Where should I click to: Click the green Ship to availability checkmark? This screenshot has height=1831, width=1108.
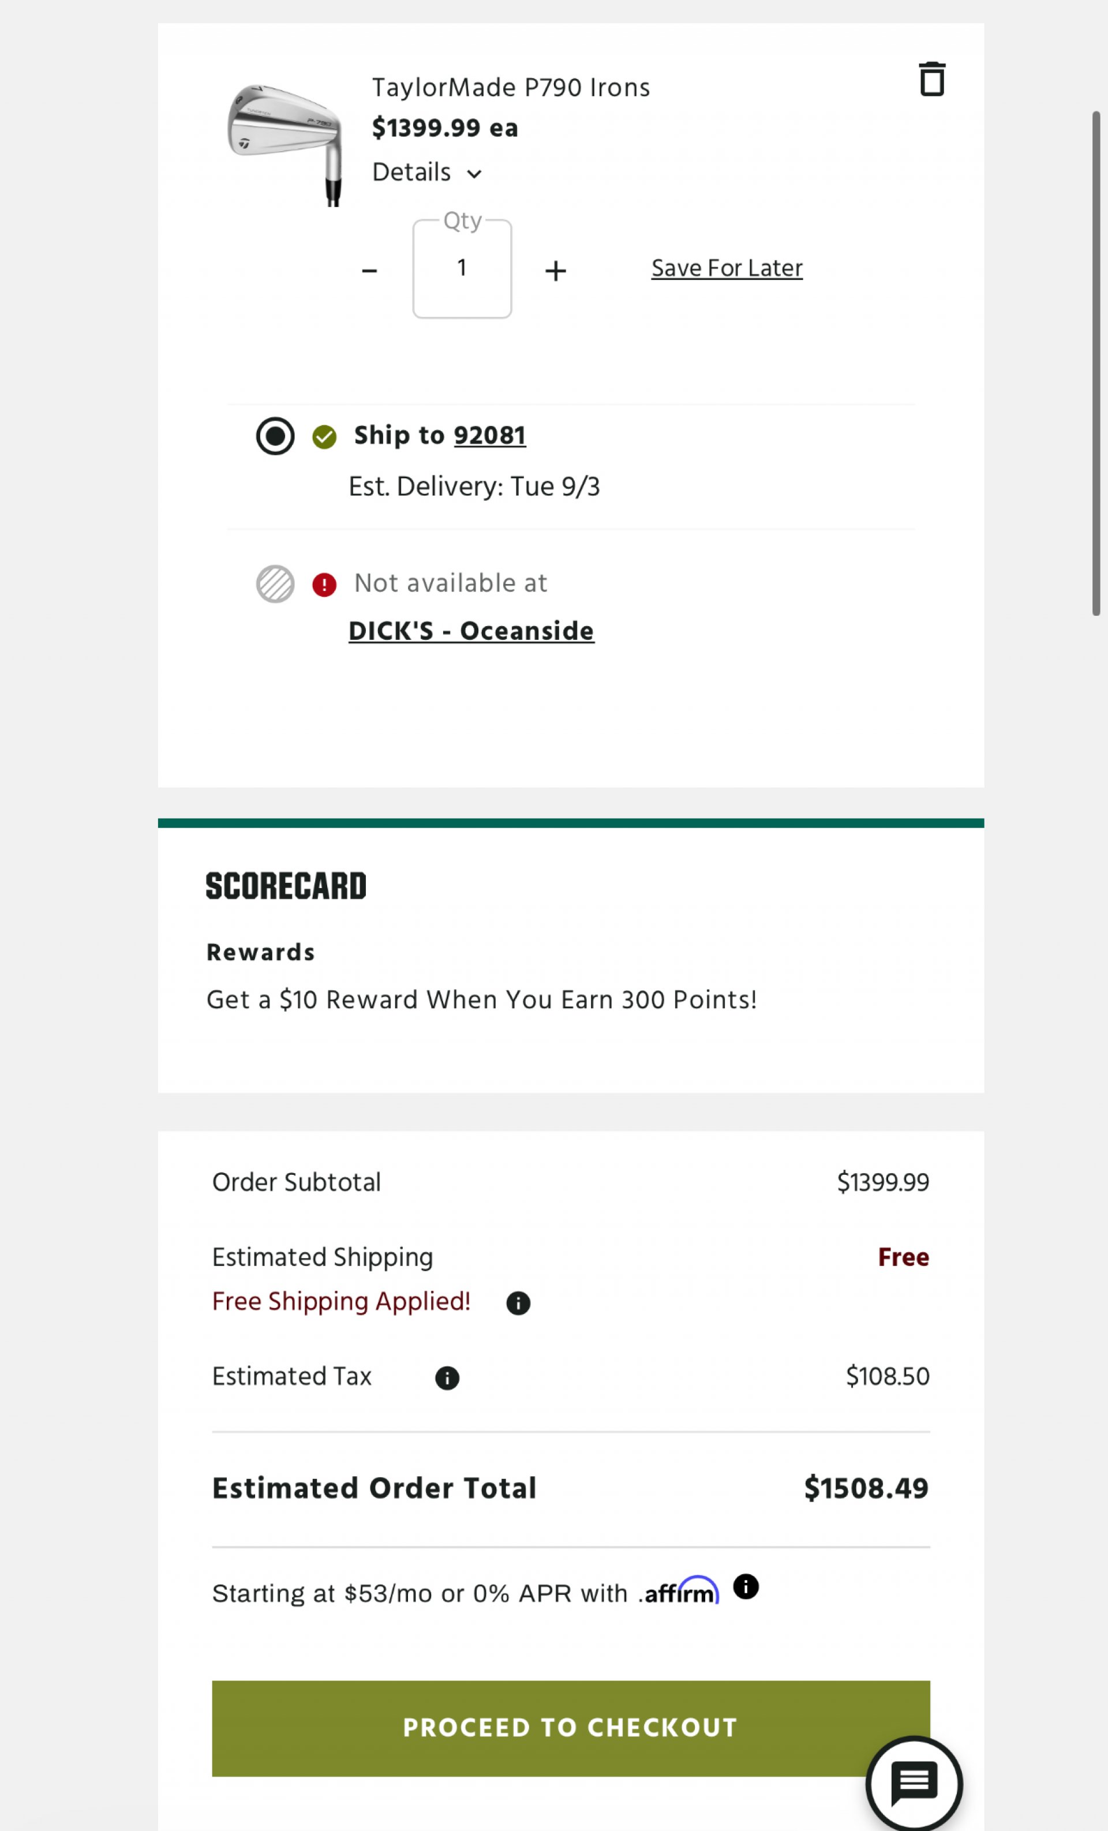(x=324, y=437)
